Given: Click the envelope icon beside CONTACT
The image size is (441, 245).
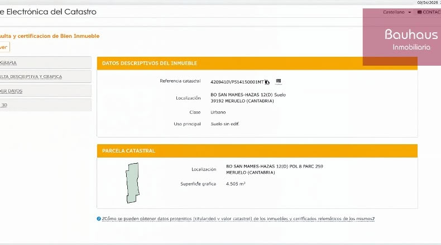Looking at the screenshot, I should pyautogui.click(x=419, y=12).
